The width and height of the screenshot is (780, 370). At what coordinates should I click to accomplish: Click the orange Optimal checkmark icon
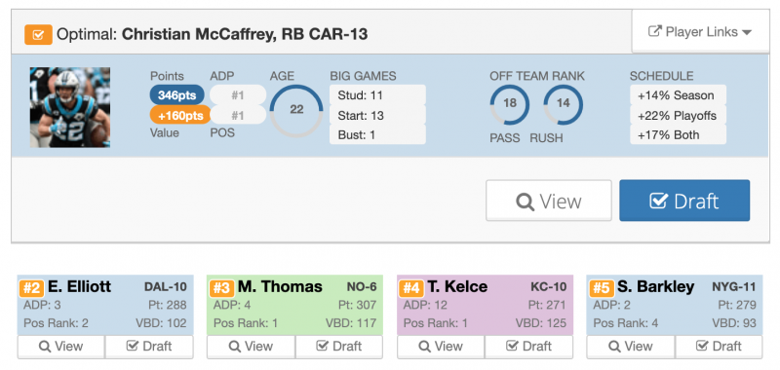pos(38,35)
